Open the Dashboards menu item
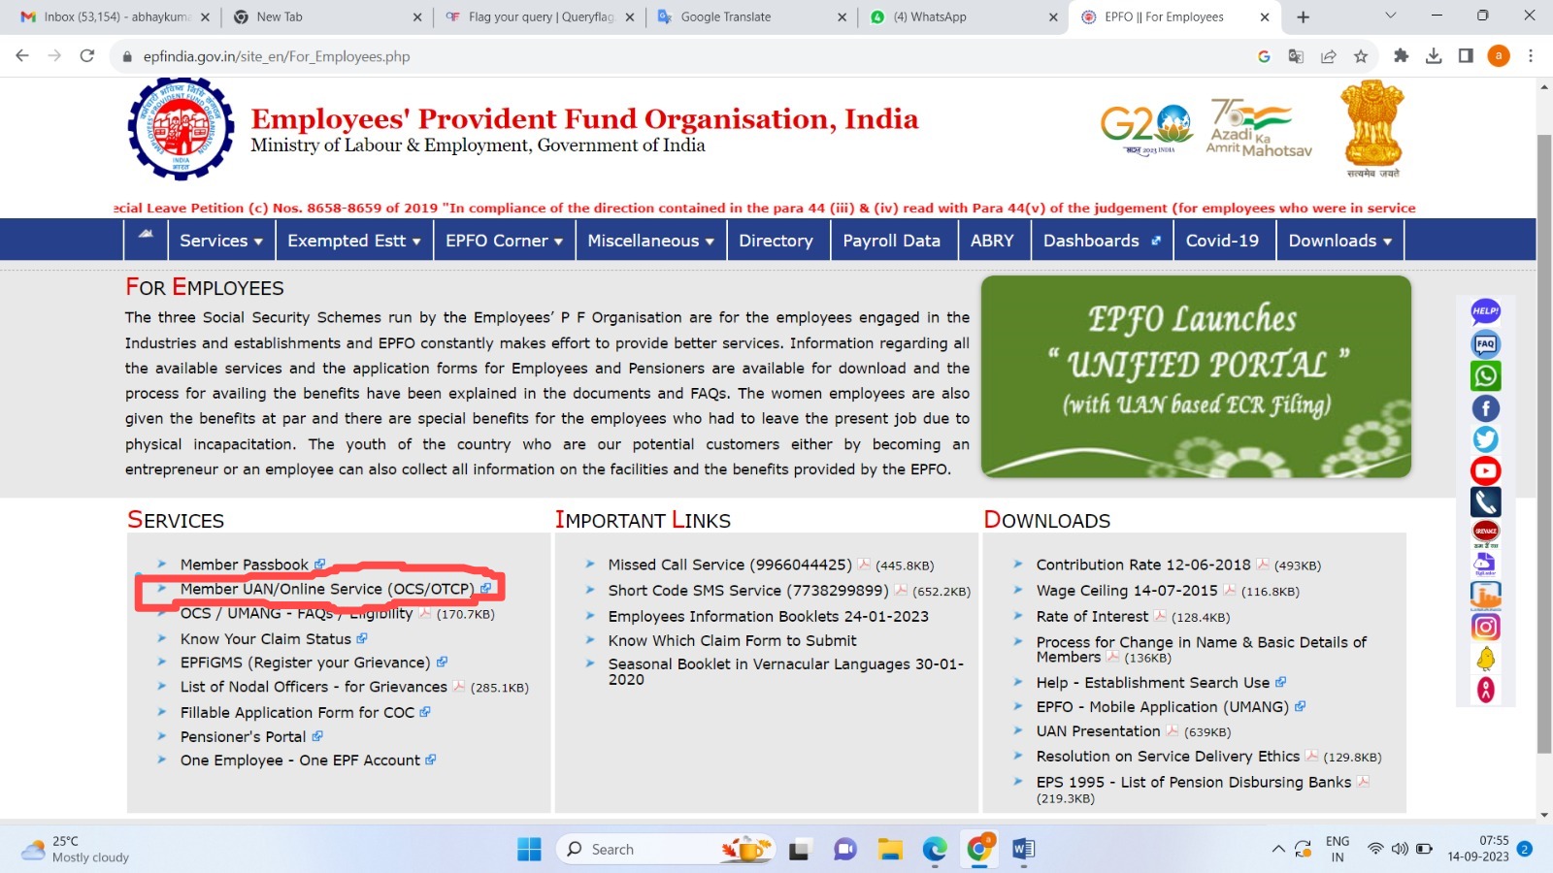The width and height of the screenshot is (1553, 873). click(x=1102, y=241)
